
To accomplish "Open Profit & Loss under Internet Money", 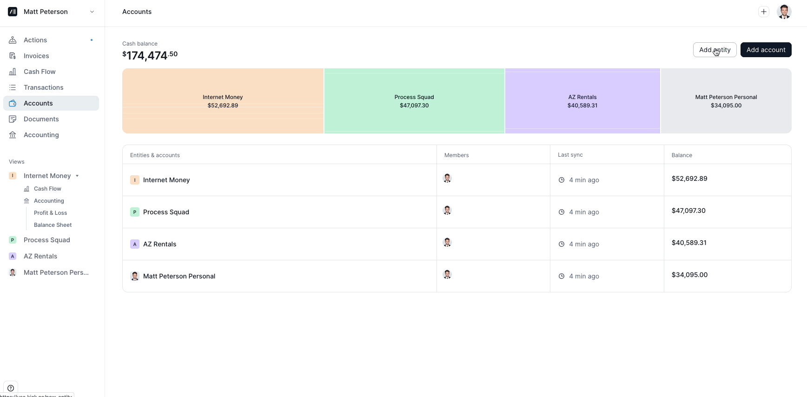I will (50, 213).
